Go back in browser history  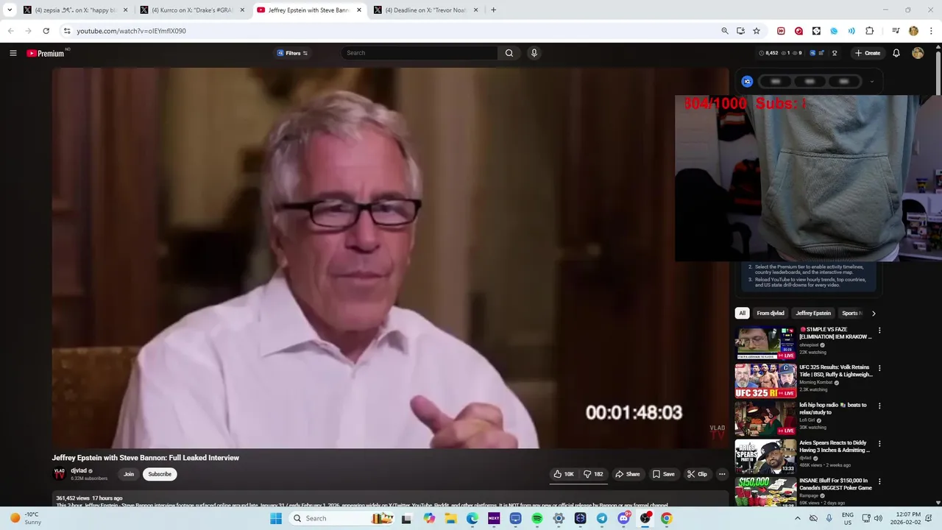coord(10,31)
